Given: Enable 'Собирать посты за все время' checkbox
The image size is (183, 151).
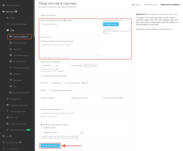Looking at the screenshot, I should (x=41, y=76).
